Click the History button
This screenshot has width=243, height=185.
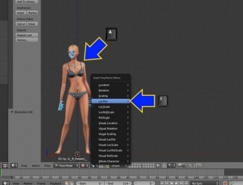coord(27,40)
